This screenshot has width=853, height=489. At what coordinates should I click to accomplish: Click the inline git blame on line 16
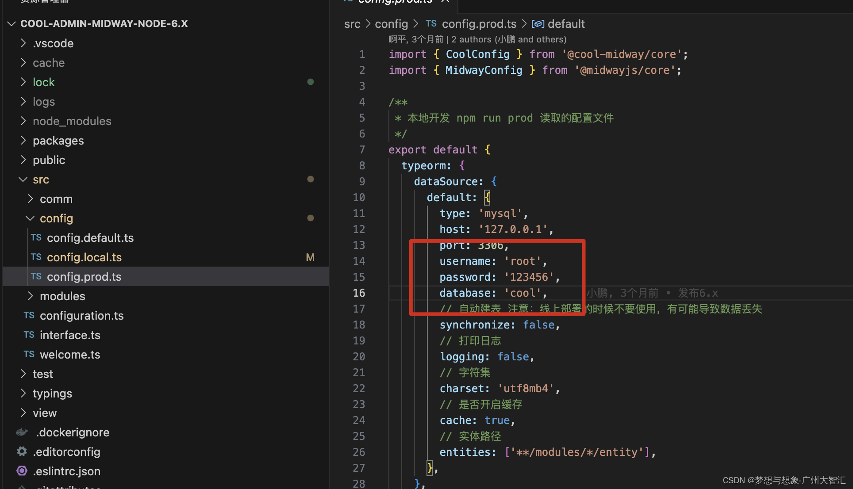tap(652, 293)
